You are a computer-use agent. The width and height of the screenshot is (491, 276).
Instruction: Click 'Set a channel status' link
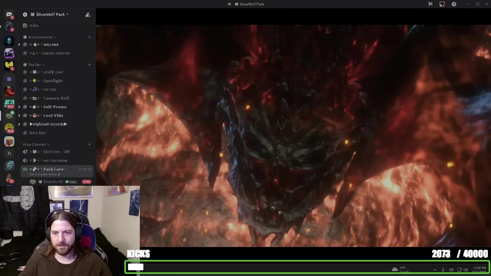pos(43,174)
